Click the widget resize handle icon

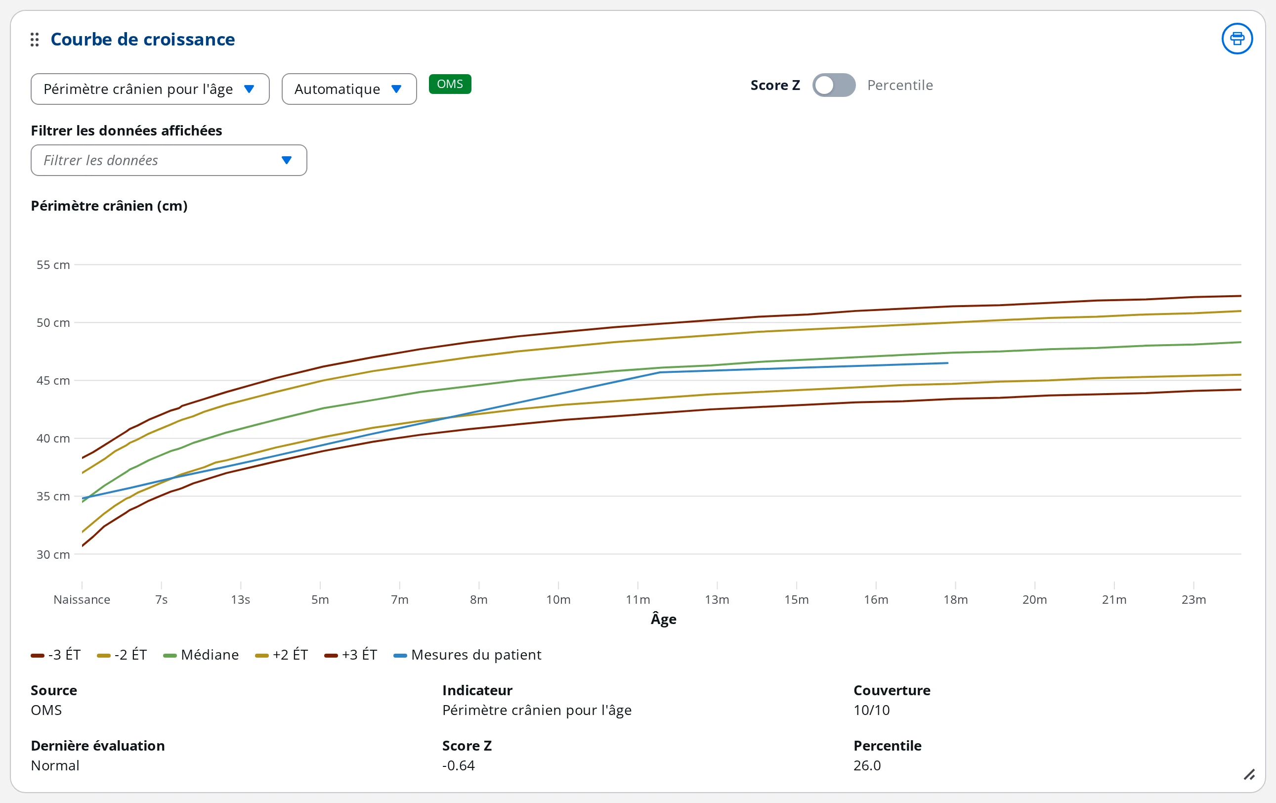coord(1249,774)
